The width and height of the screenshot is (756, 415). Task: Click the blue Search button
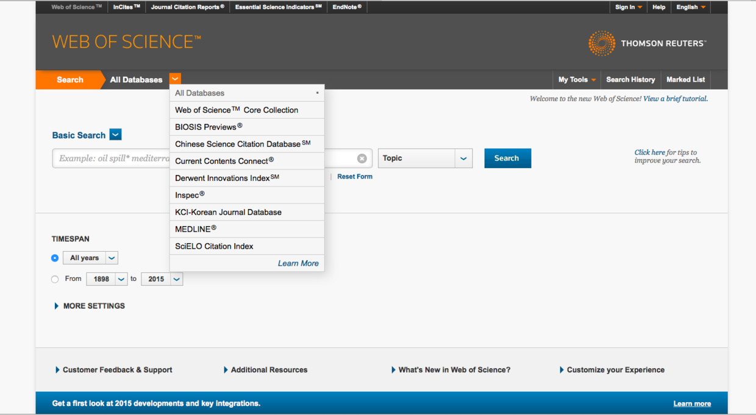pos(508,158)
